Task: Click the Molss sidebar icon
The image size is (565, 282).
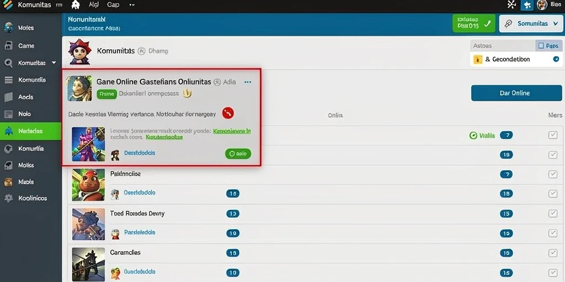Action: (x=8, y=165)
